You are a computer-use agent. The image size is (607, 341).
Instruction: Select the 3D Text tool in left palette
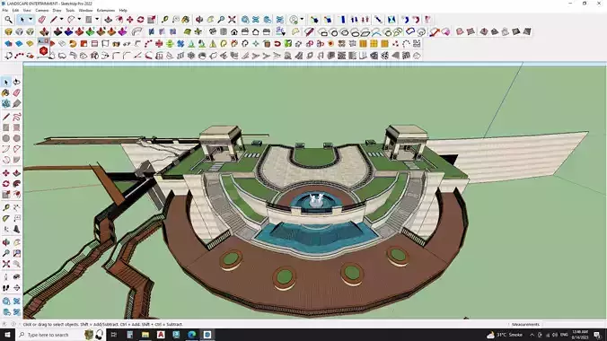click(17, 229)
